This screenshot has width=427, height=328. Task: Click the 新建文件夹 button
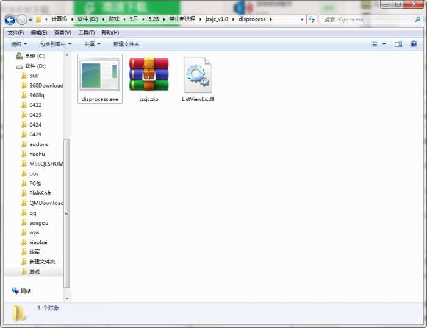click(126, 44)
